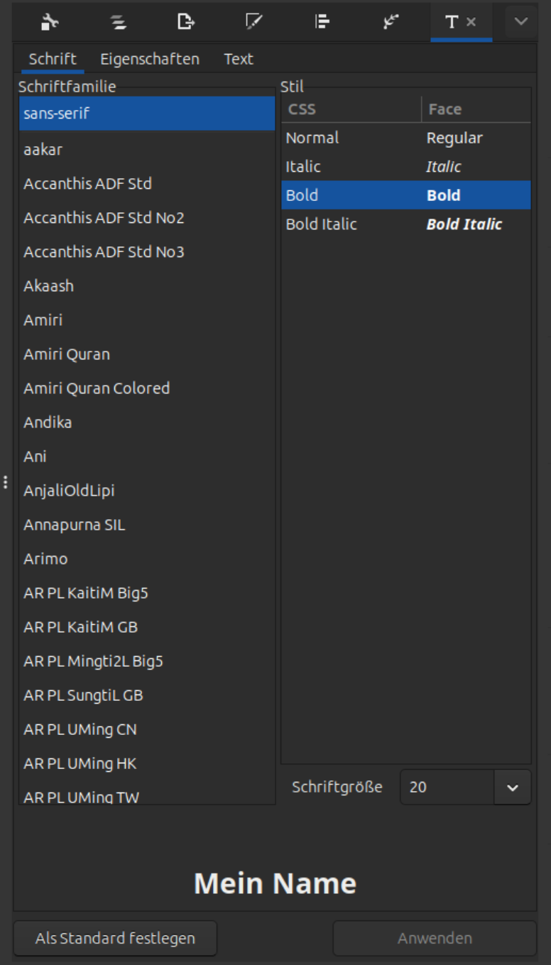Image resolution: width=551 pixels, height=965 pixels.
Task: Switch to the Eigenschaften tab
Action: [150, 59]
